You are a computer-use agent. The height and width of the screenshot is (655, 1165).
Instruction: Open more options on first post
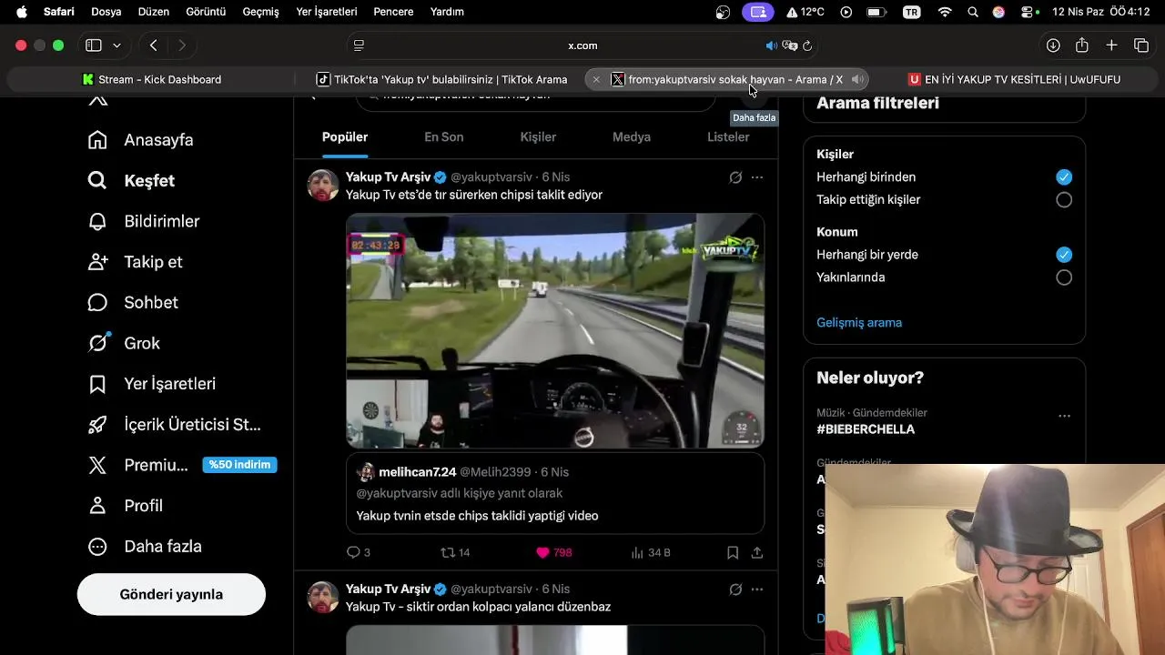[x=757, y=177]
